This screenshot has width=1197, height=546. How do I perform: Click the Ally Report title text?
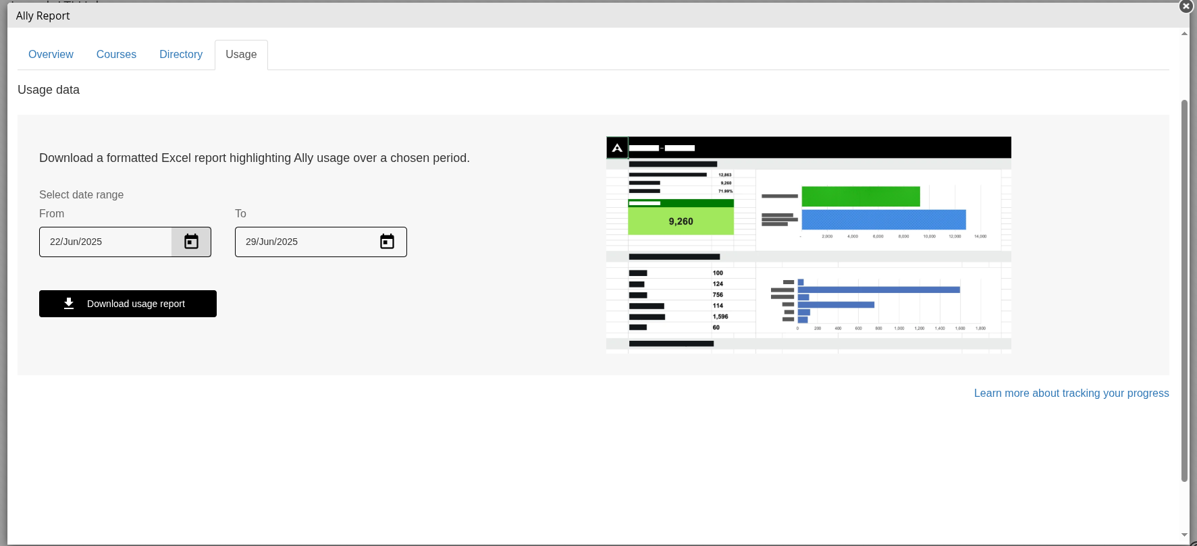pyautogui.click(x=43, y=16)
